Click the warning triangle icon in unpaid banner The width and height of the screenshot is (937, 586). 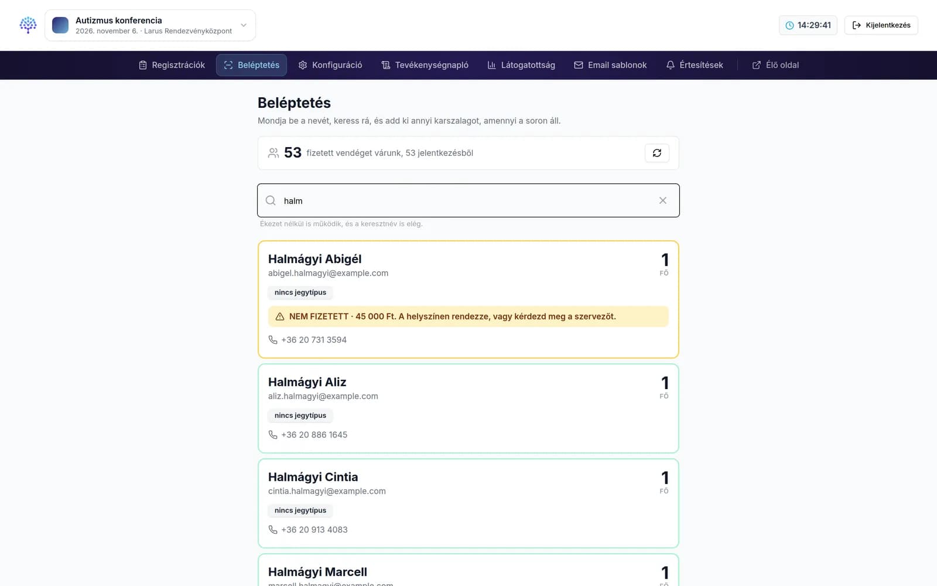click(280, 316)
